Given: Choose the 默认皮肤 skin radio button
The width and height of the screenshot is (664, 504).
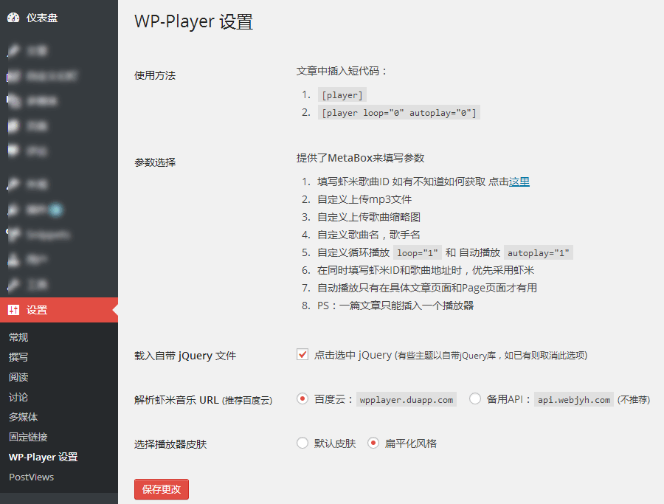Looking at the screenshot, I should [x=302, y=443].
